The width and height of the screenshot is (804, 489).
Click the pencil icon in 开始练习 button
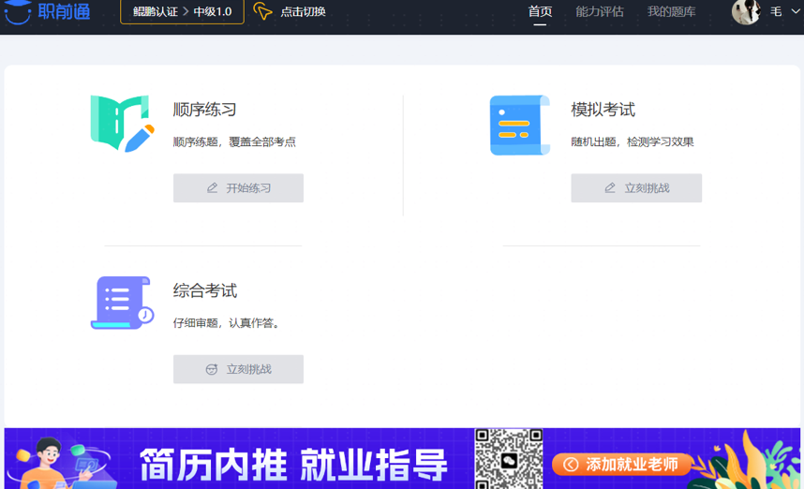click(x=213, y=188)
